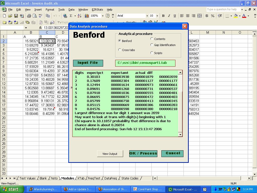Expand the Fill Color dropdown arrow
This screenshot has width=257, height=193.
tap(240, 16)
